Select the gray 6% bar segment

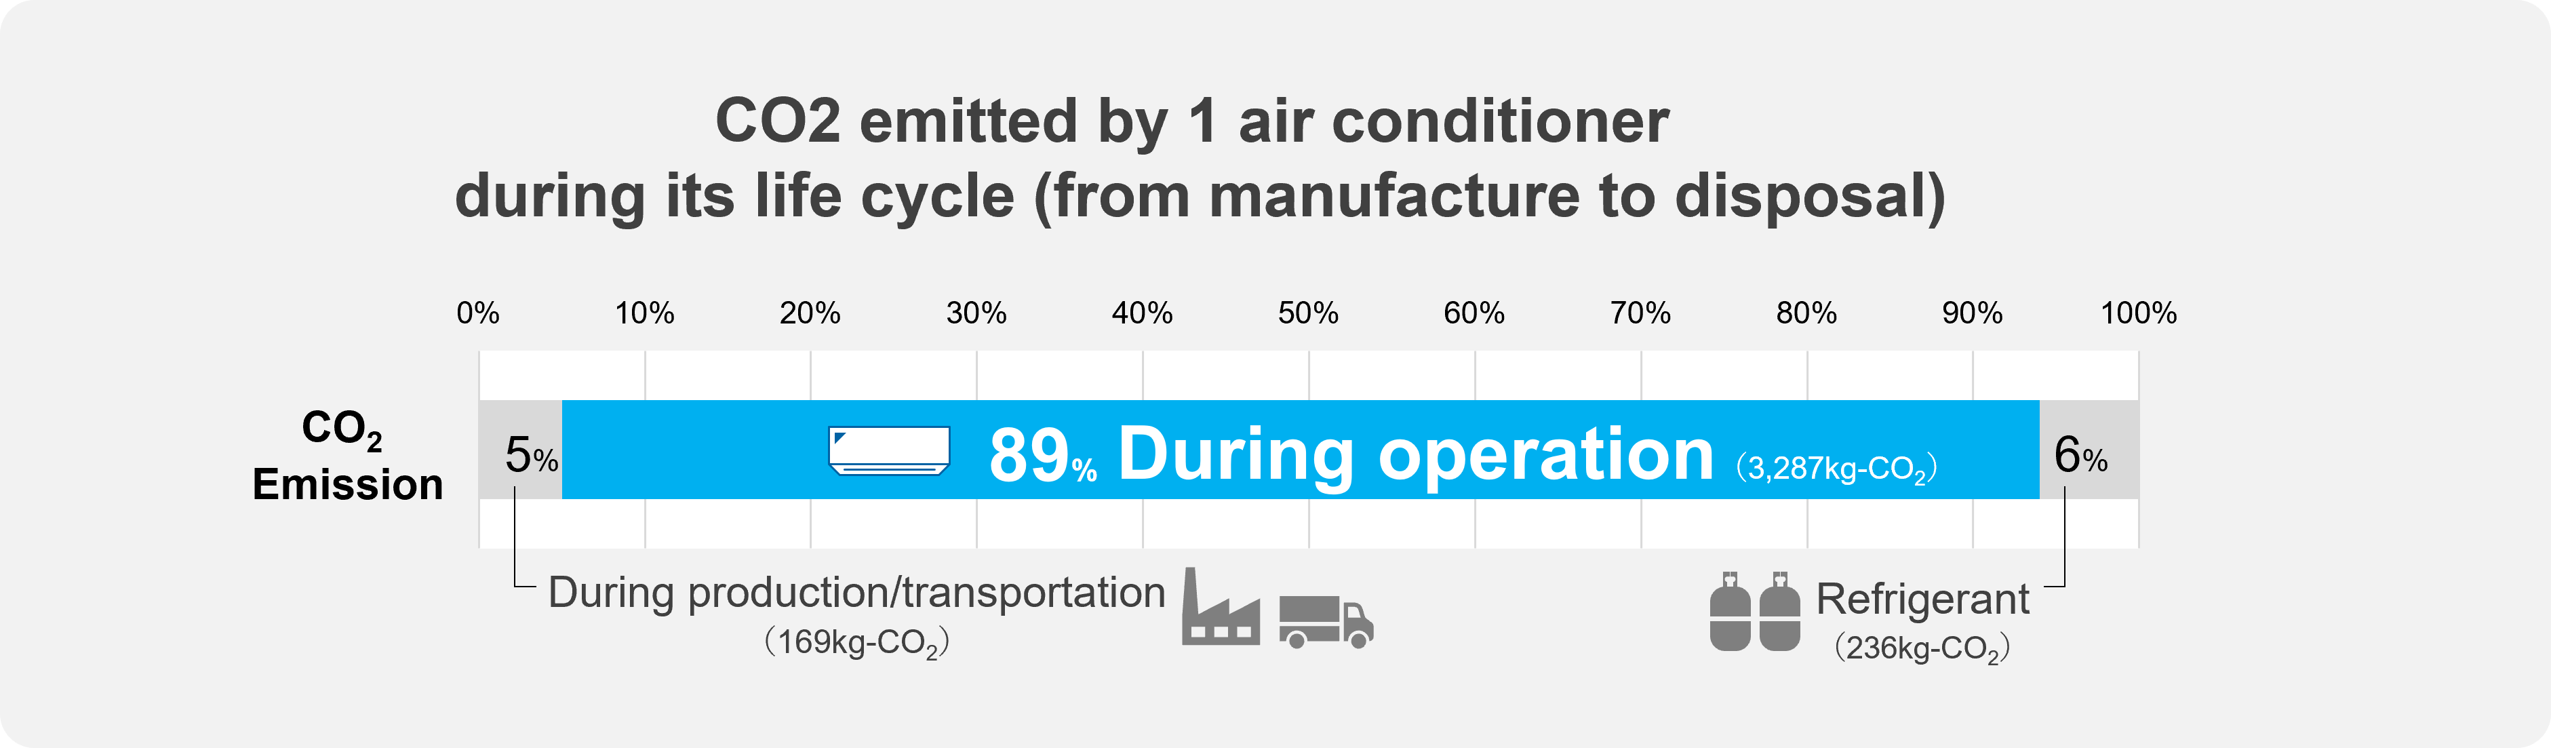pos(2089,451)
